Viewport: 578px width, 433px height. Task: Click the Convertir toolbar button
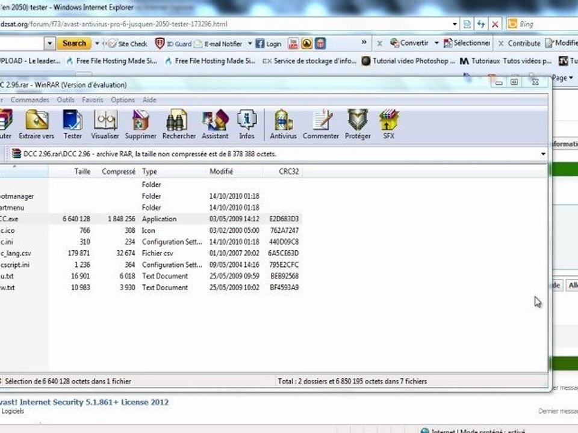coord(409,43)
